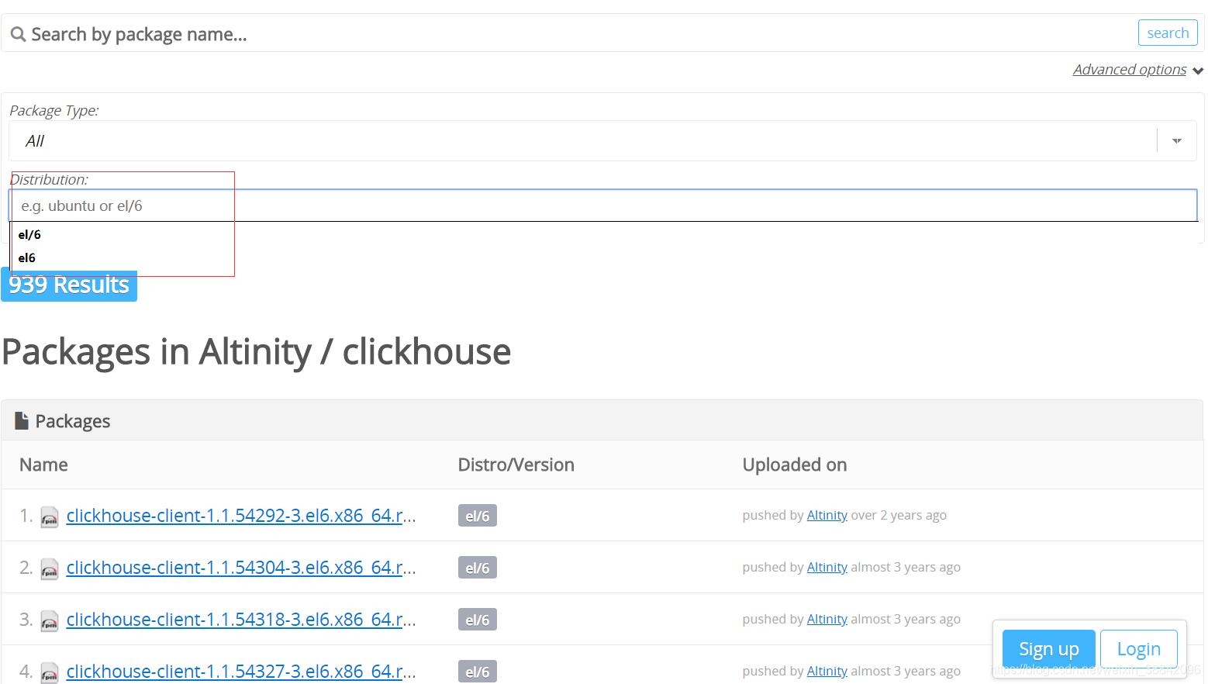Click the Name column header
1208x684 pixels.
tap(43, 465)
